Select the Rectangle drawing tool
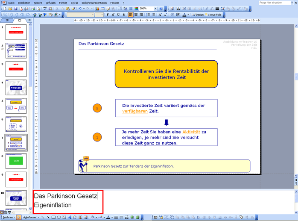This screenshot has height=221, width=298. pos(53,217)
